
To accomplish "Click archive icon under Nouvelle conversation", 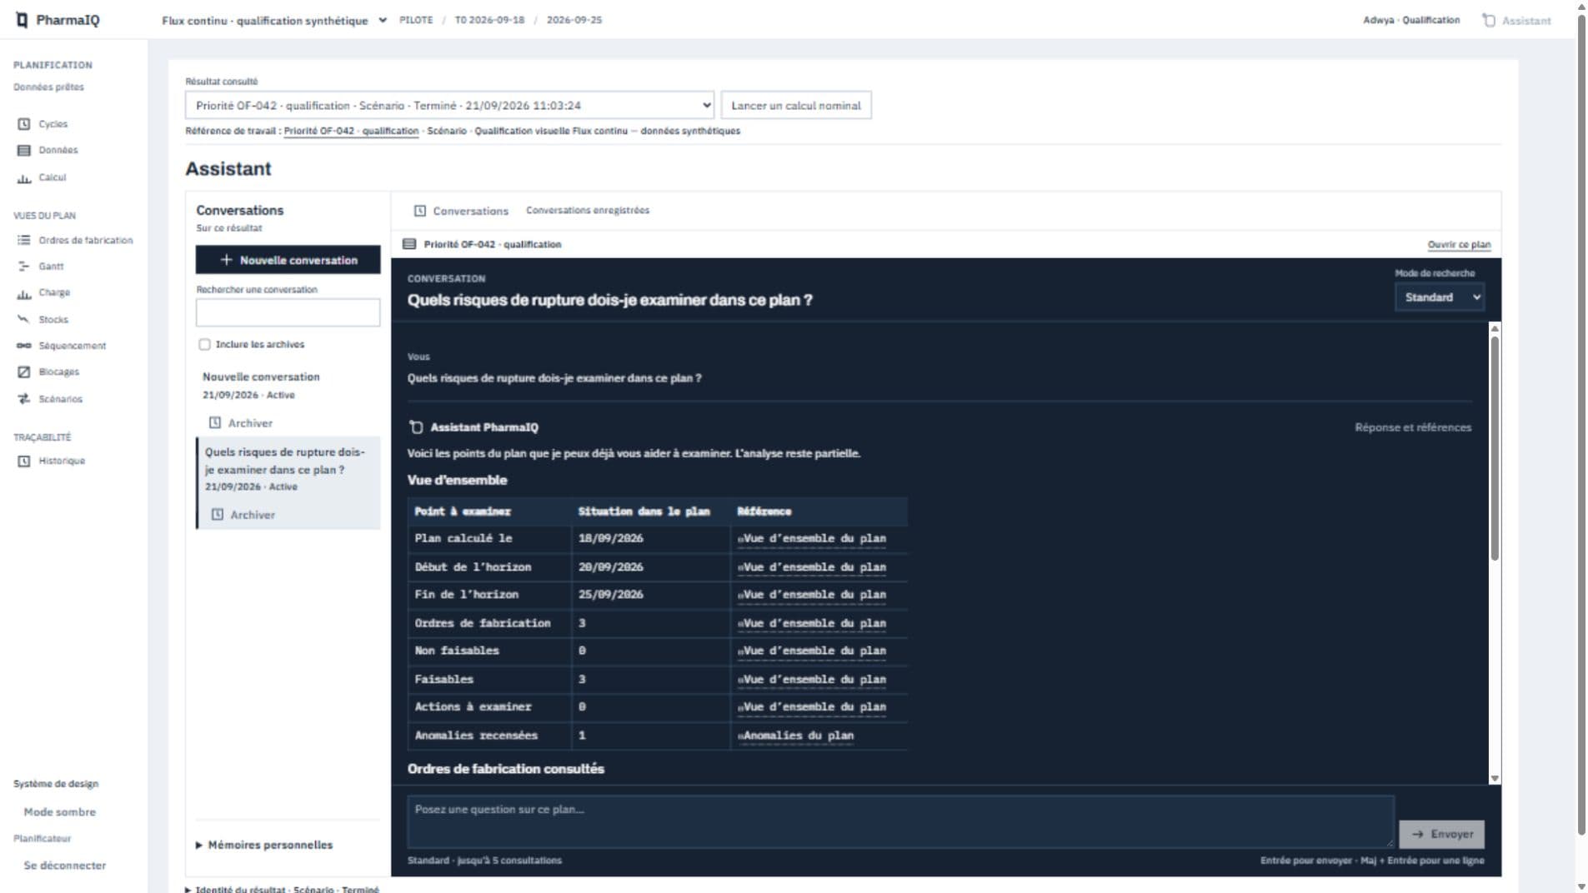I will tap(215, 423).
